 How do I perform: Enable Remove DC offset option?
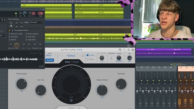pos(9,34)
